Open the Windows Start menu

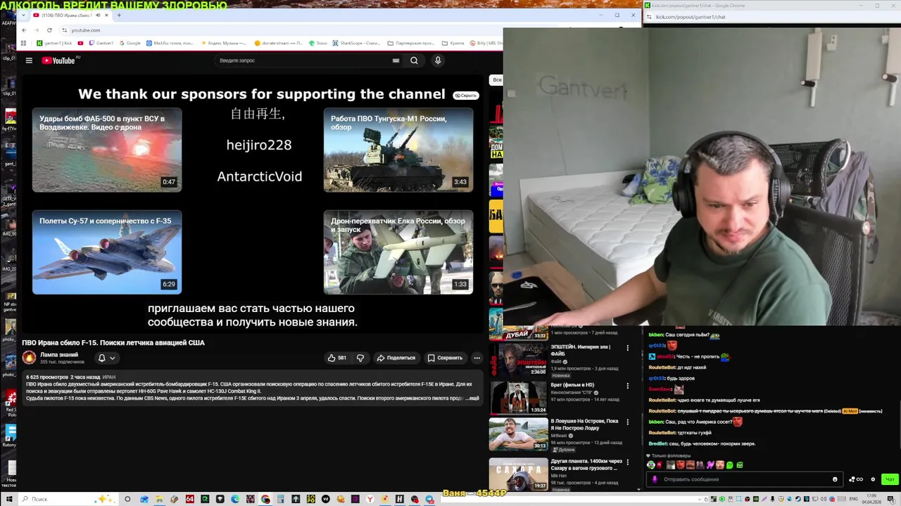tap(8, 499)
